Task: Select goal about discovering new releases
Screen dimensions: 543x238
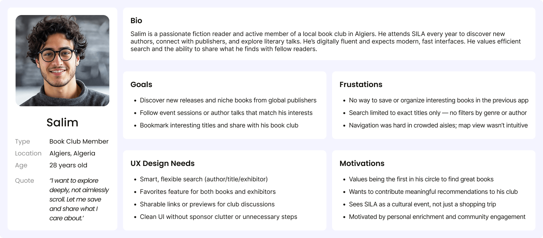Action: coord(228,100)
